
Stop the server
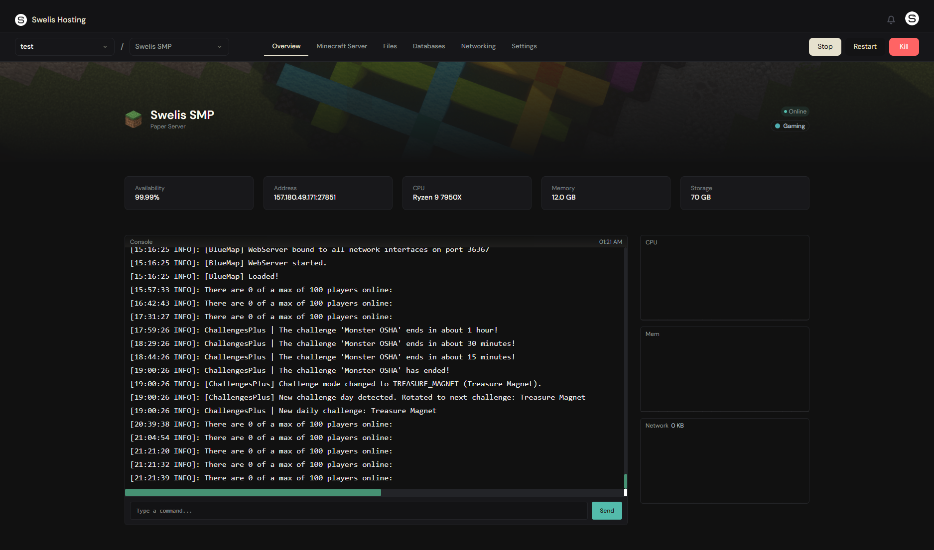[824, 47]
